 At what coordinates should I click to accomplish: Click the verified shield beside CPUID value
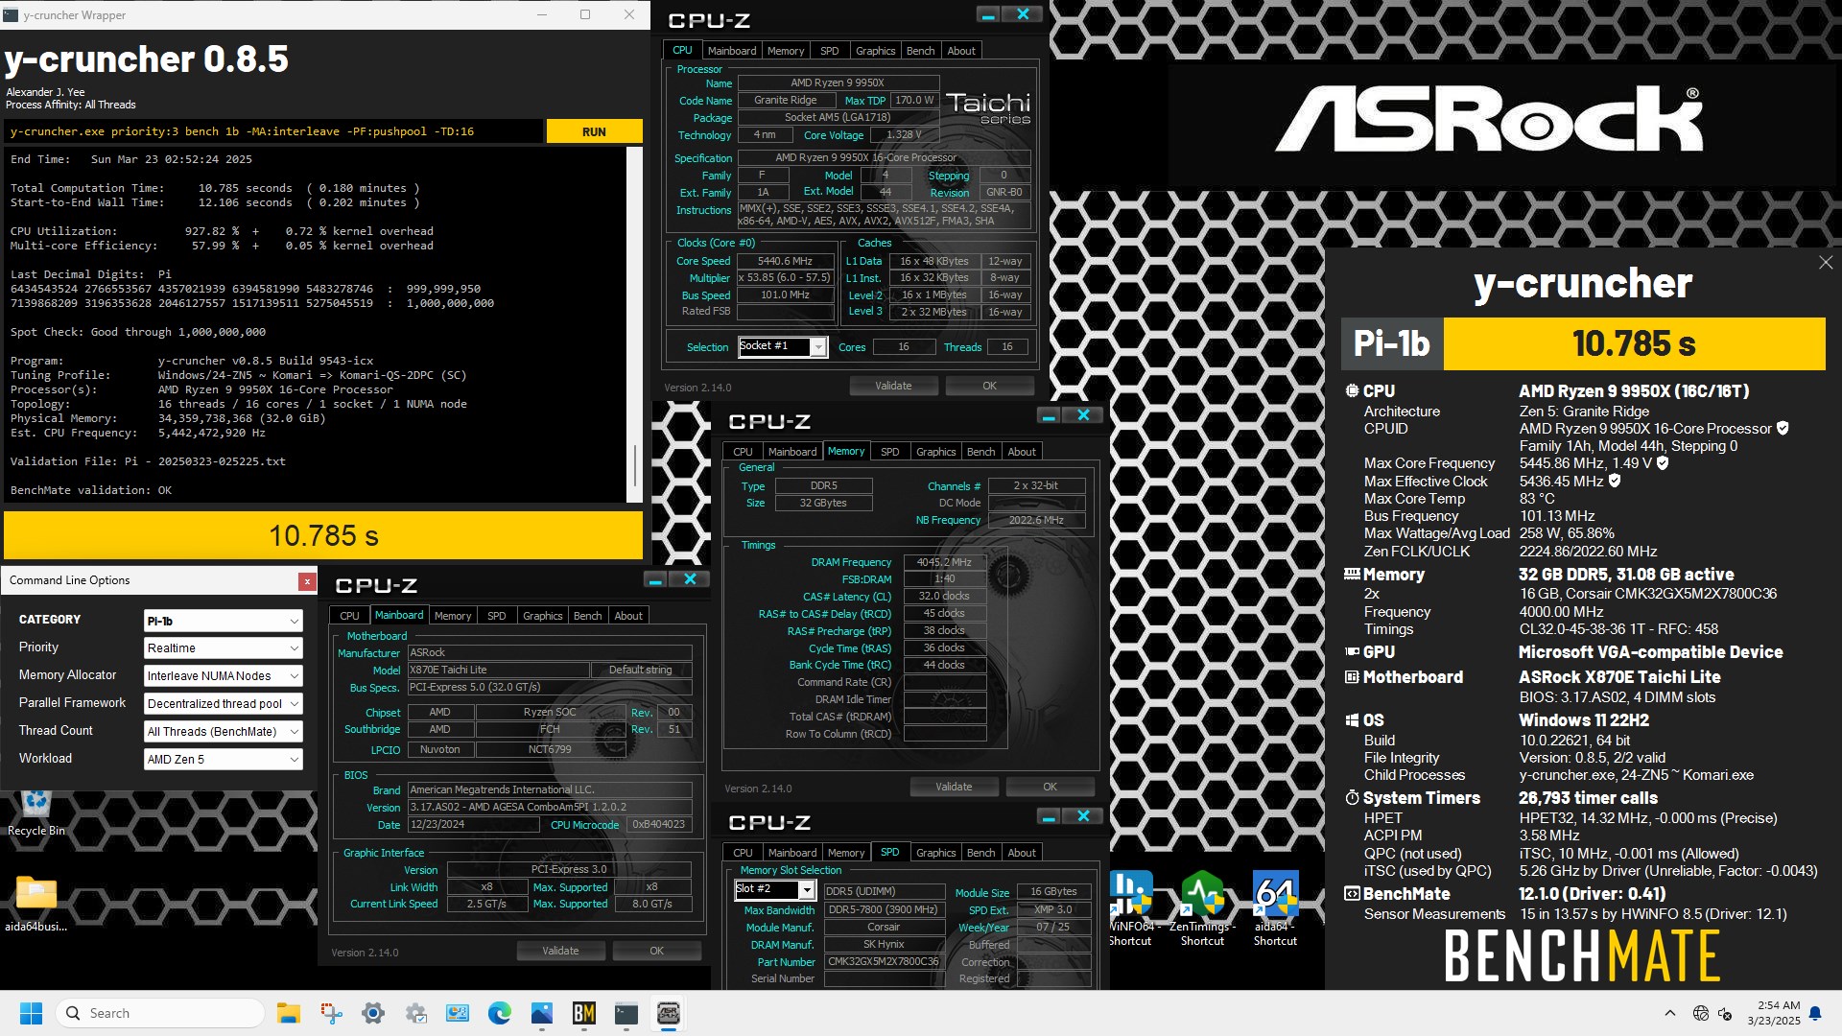point(1783,428)
